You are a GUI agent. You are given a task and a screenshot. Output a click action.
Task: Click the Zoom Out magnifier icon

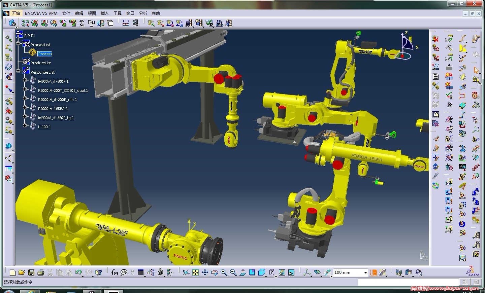(x=233, y=272)
